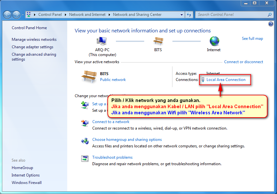Open See full map link
This screenshot has width=277, height=194.
pos(252,39)
